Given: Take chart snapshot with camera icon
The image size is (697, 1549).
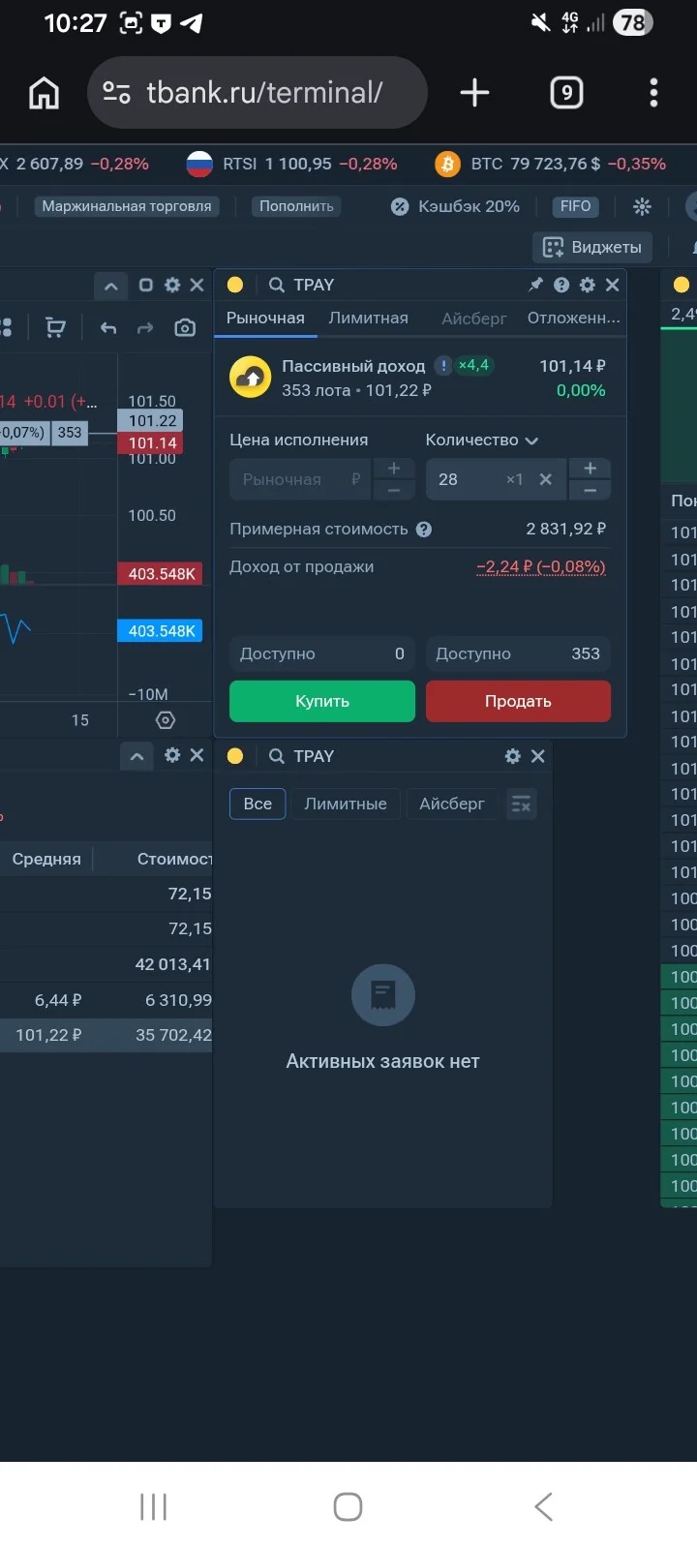Looking at the screenshot, I should coord(185,328).
